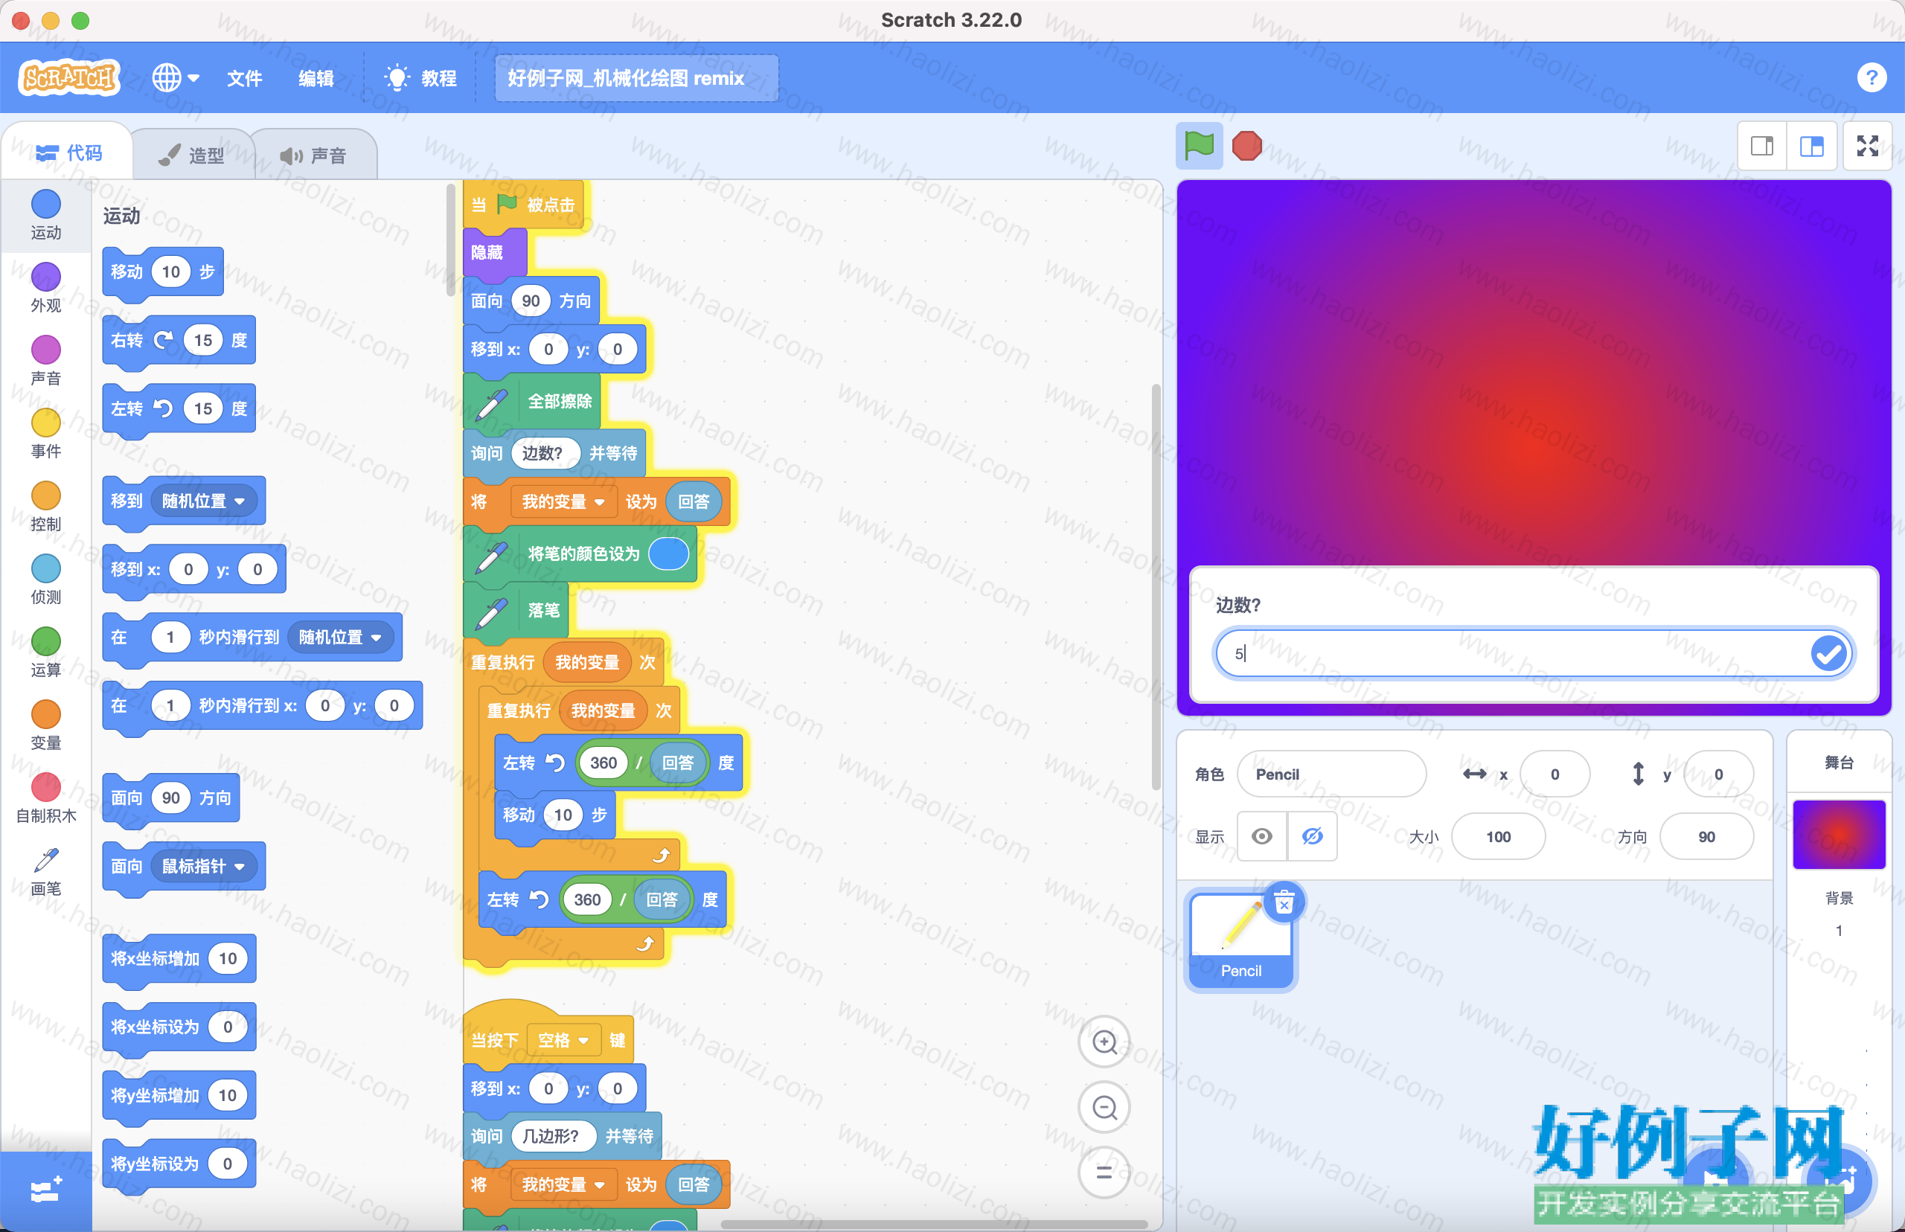
Task: Stop the project with red stop button
Action: (x=1246, y=146)
